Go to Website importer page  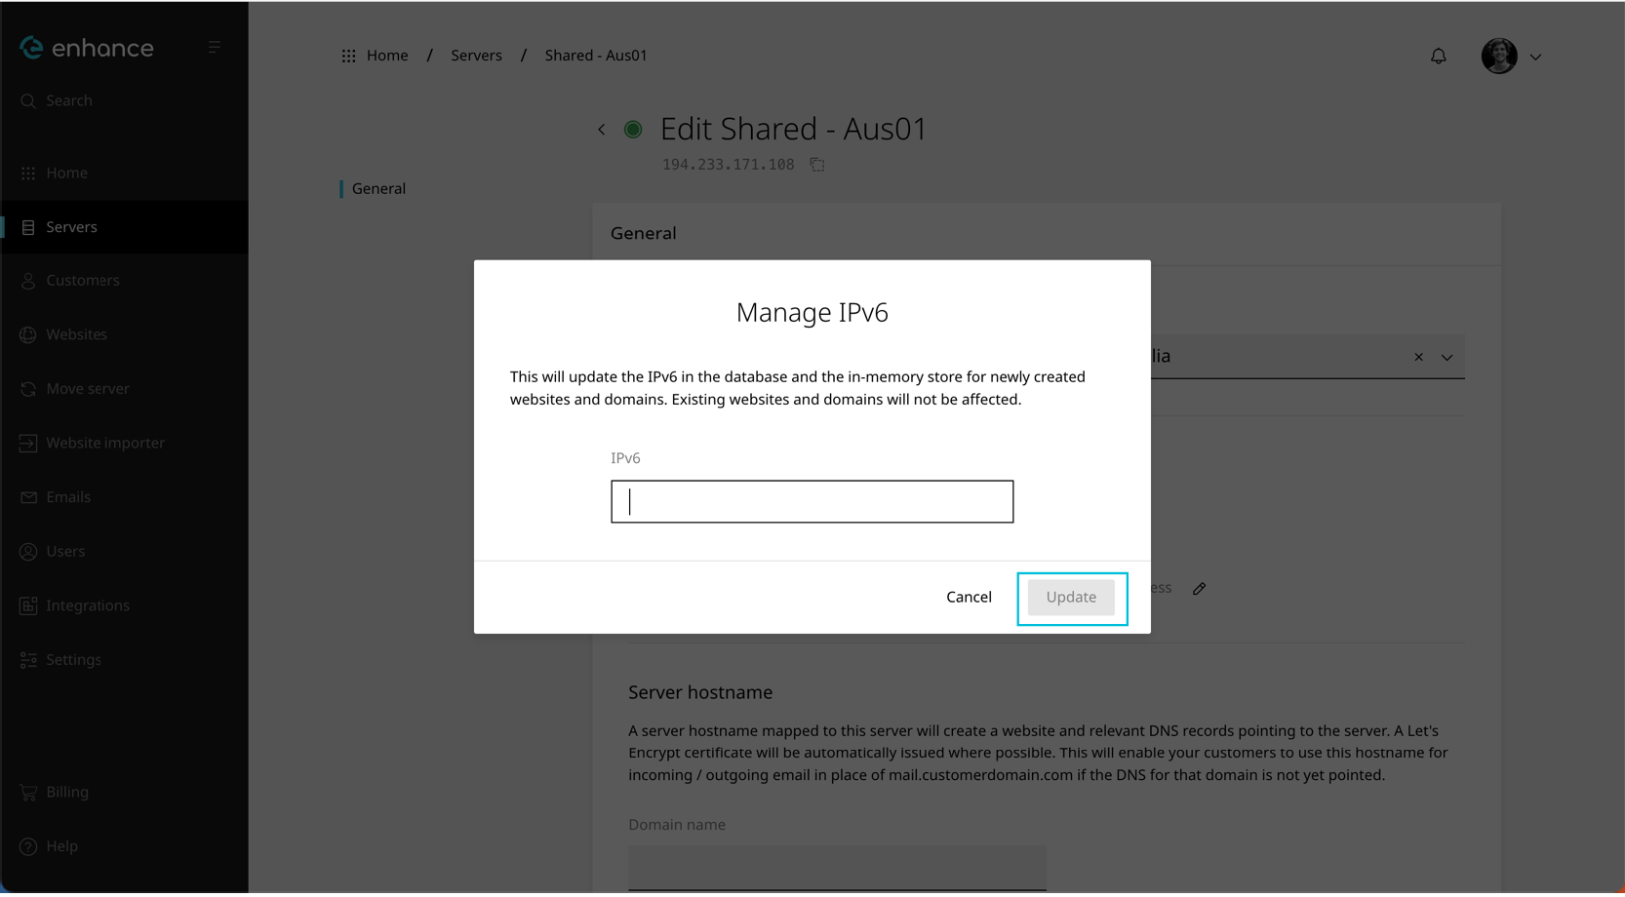pyautogui.click(x=105, y=443)
